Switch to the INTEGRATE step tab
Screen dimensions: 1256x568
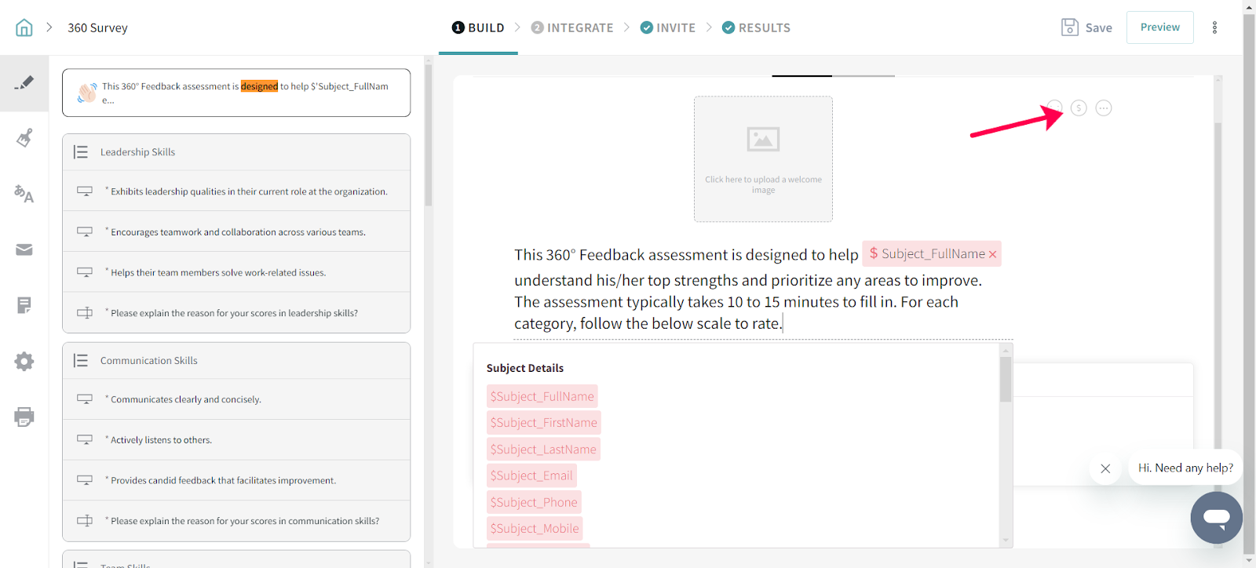click(x=572, y=27)
